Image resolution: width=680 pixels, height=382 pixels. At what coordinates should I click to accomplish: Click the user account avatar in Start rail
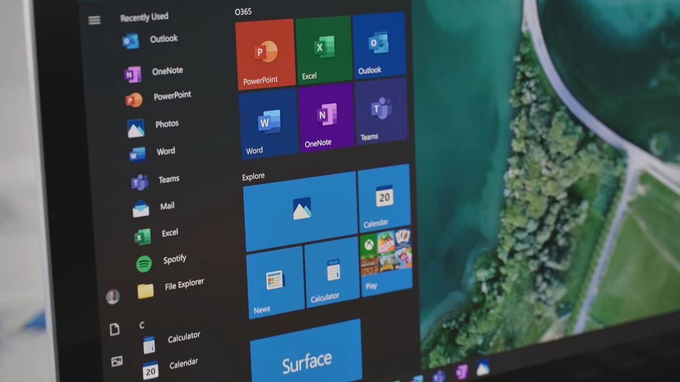[112, 297]
